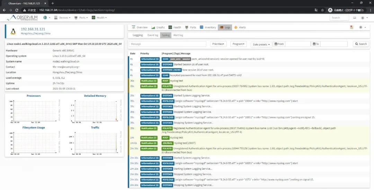This screenshot has height=190, width=374.
Task: Click 'Accepted password for root' message text
Action: 206,75
